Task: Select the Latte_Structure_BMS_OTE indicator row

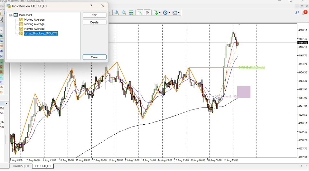Action: pos(41,33)
